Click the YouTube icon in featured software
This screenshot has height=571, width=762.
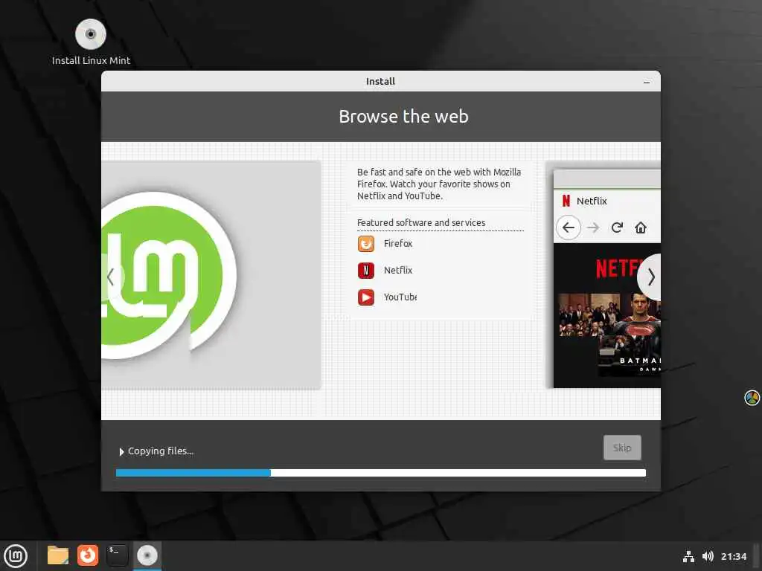(366, 297)
